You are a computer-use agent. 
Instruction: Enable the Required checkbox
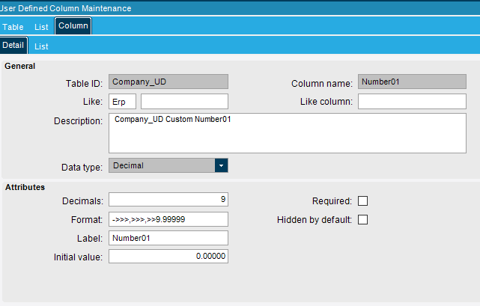(362, 201)
